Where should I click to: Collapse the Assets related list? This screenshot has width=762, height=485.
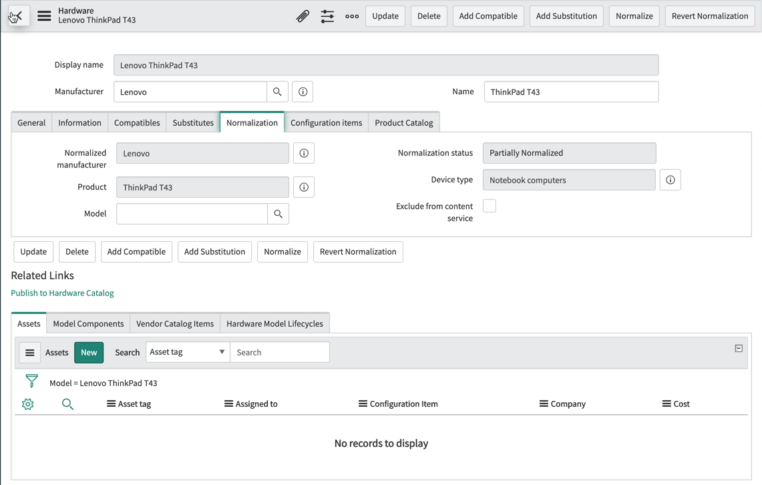pyautogui.click(x=739, y=349)
